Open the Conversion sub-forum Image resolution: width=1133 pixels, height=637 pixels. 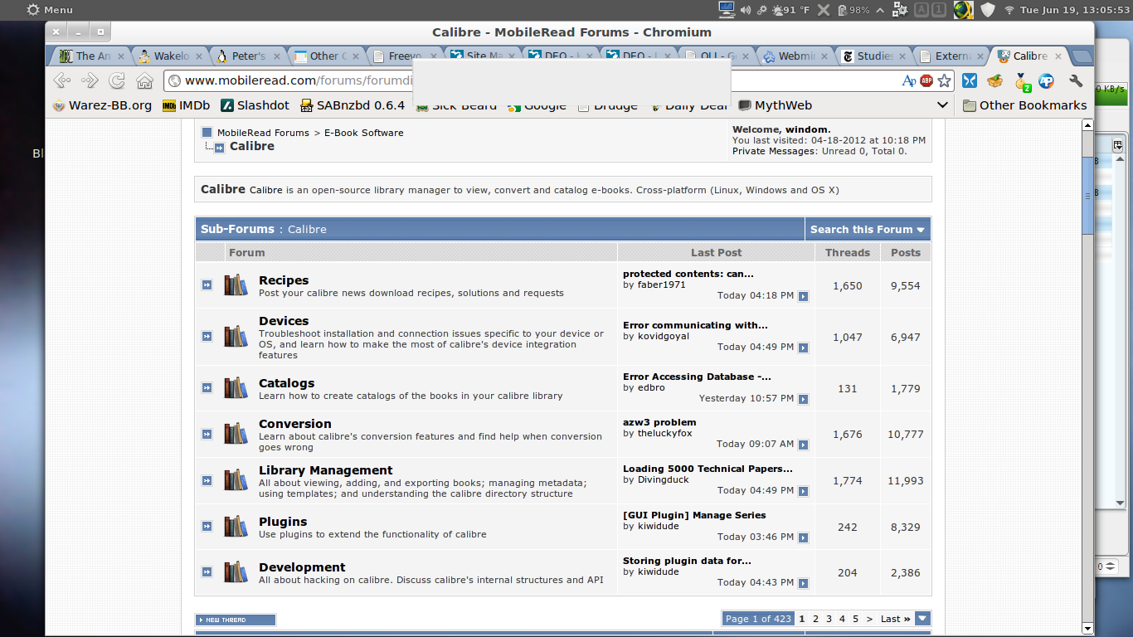point(295,424)
